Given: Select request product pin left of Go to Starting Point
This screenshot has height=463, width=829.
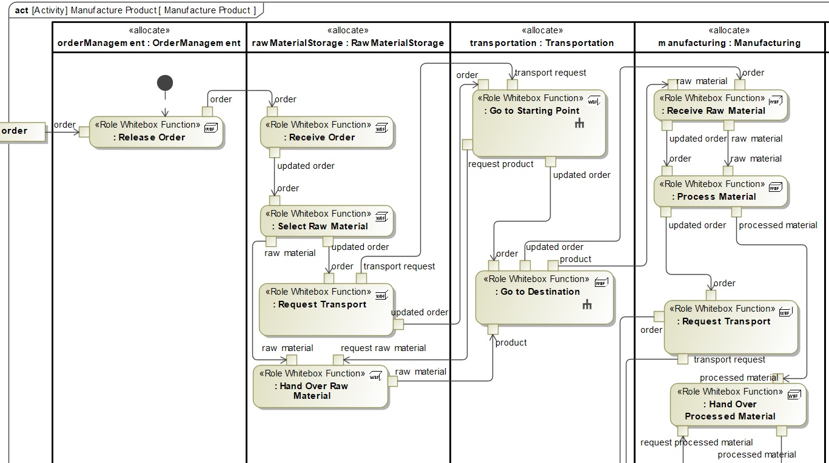Looking at the screenshot, I should click(467, 145).
